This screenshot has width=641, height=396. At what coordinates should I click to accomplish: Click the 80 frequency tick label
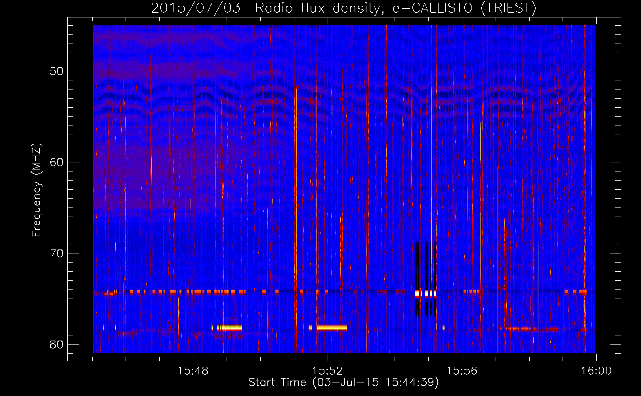tap(57, 345)
